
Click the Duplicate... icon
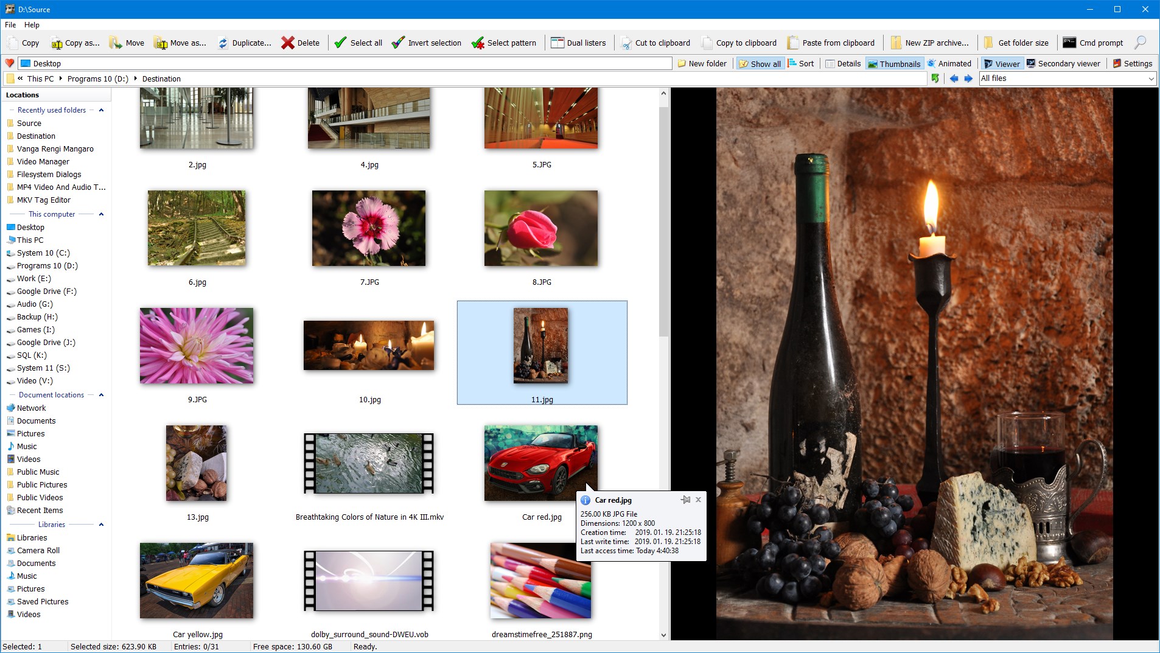pos(223,43)
